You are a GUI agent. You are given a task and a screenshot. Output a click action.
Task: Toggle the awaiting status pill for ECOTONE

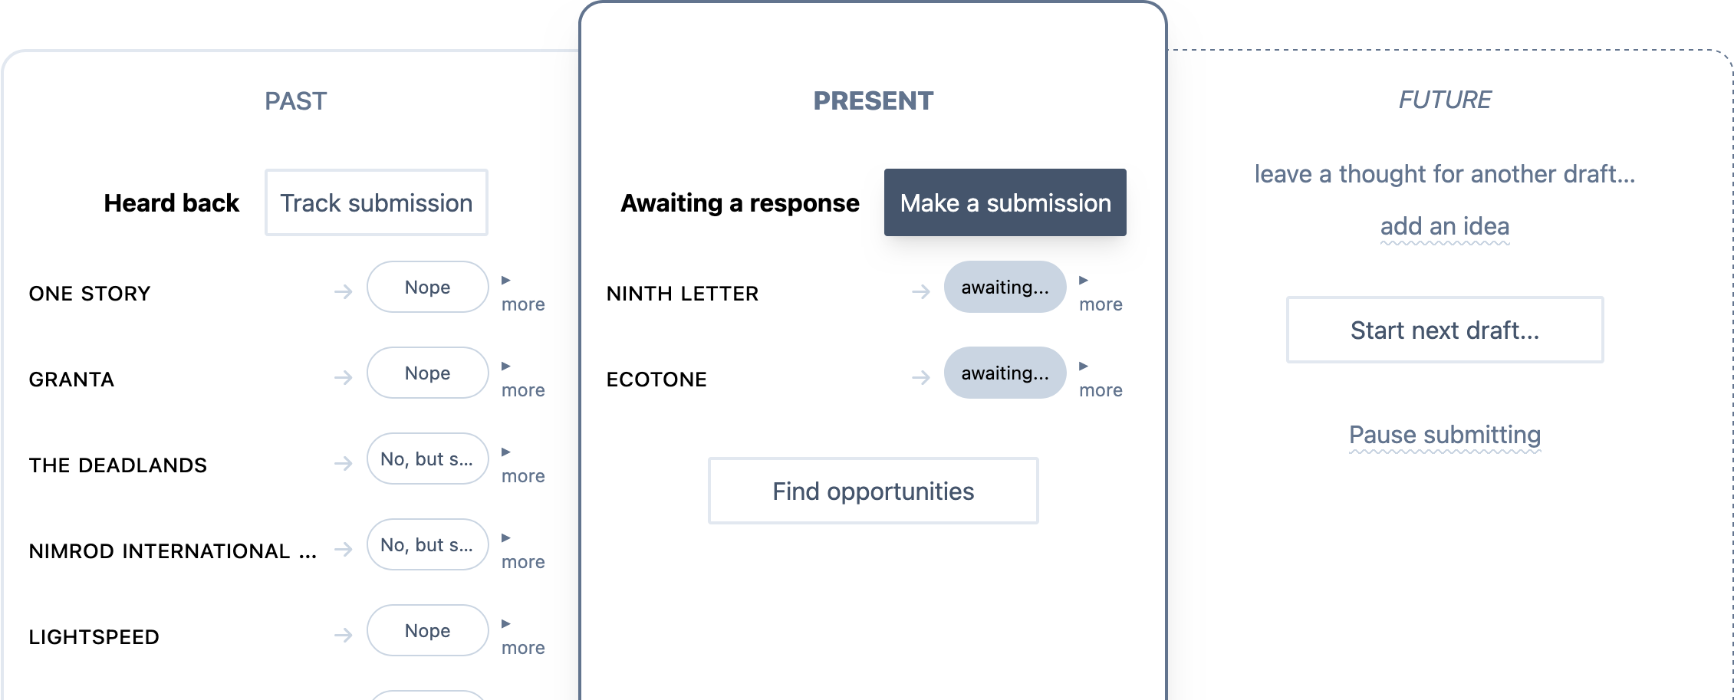tap(1005, 373)
